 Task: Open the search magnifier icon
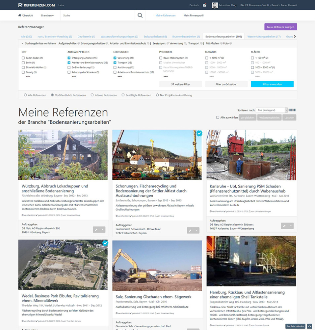click(x=140, y=15)
